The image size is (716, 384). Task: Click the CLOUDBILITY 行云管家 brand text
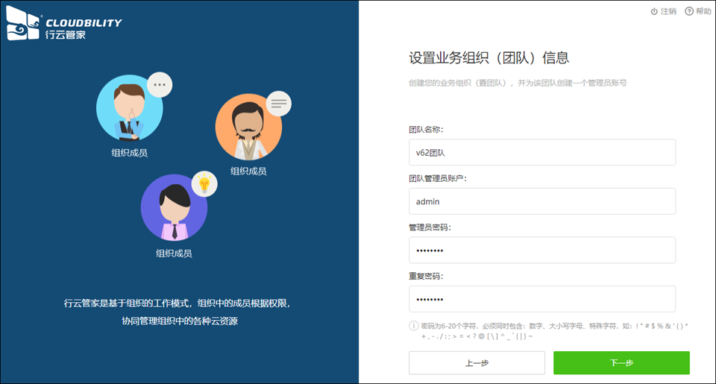tap(82, 28)
